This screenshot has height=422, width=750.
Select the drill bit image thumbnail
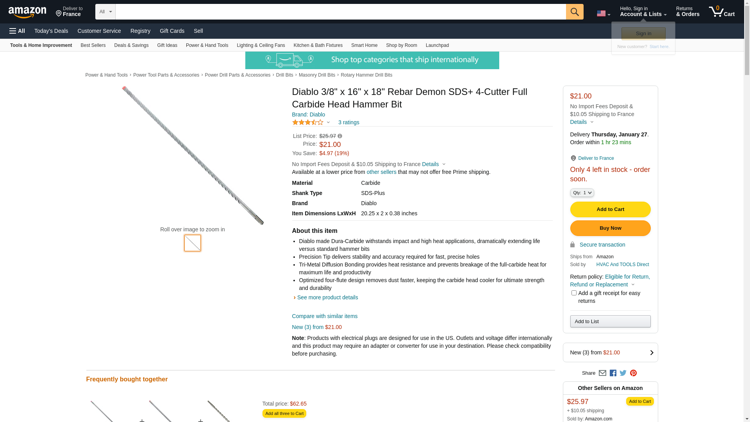tap(193, 243)
